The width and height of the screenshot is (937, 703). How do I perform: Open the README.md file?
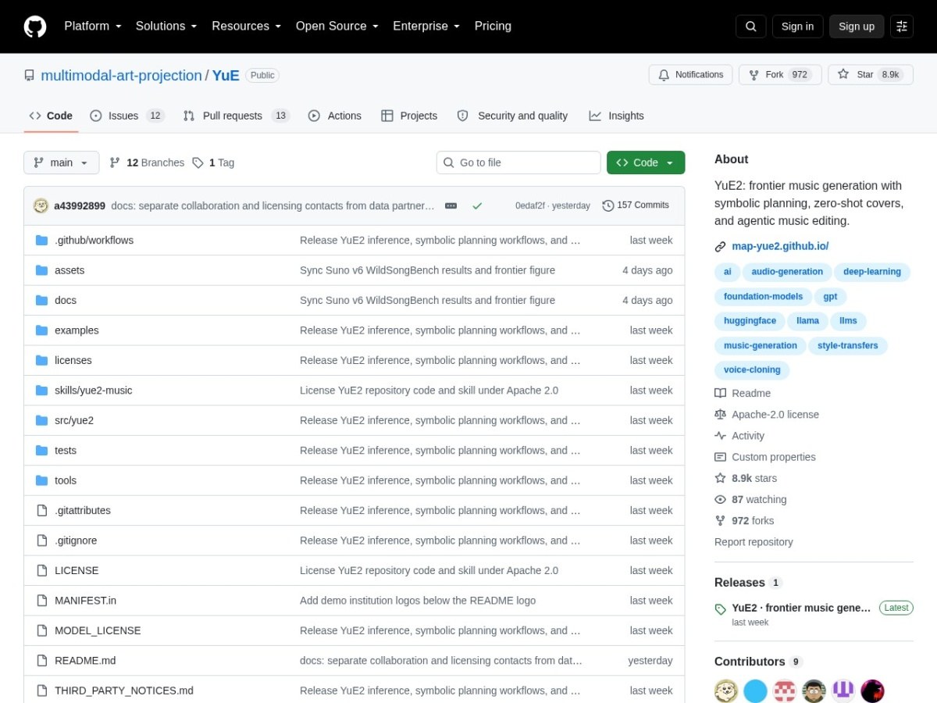coord(85,661)
